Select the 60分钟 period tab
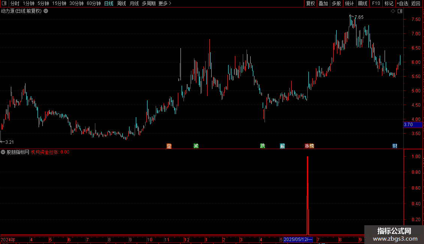Image resolution: width=424 pixels, height=244 pixels. coord(94,3)
